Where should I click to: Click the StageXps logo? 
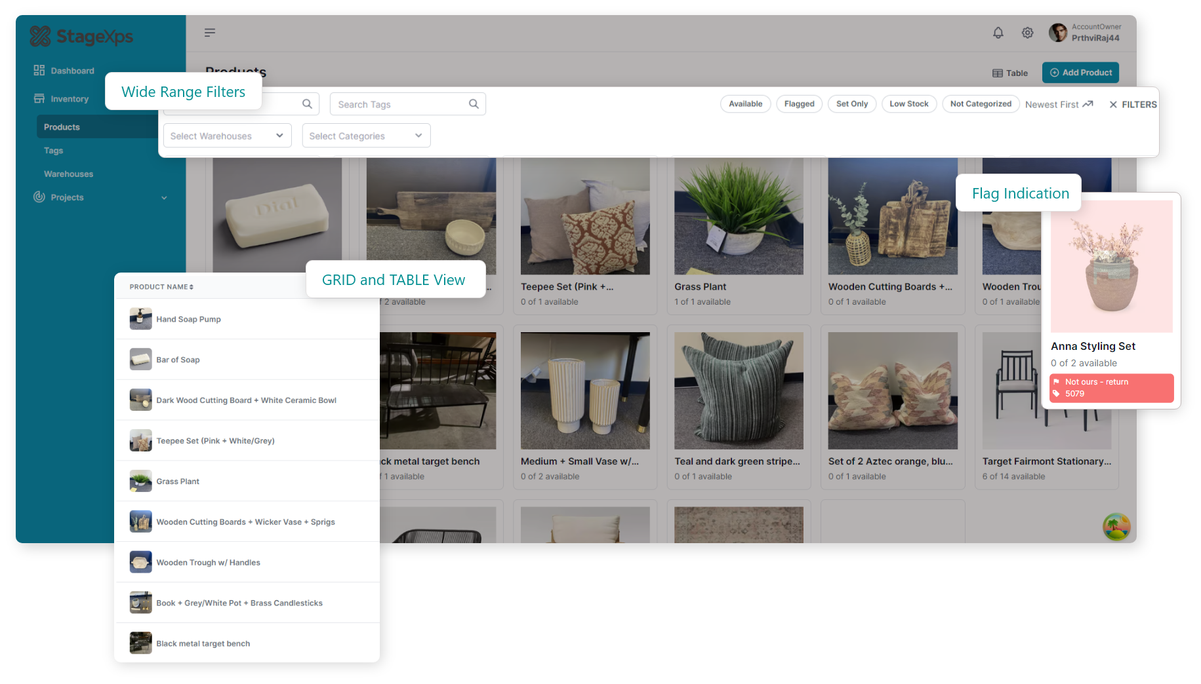tap(81, 37)
